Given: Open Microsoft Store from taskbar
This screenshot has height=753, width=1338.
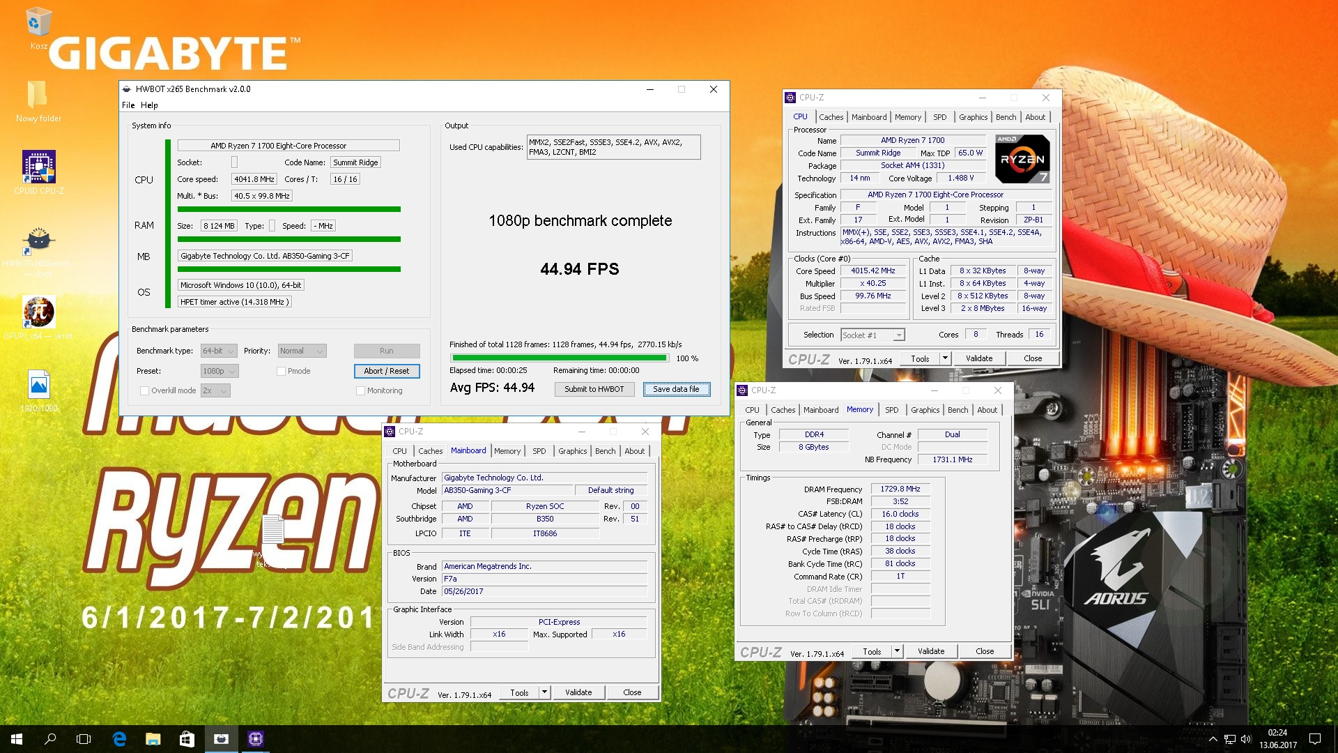Looking at the screenshot, I should (x=187, y=739).
